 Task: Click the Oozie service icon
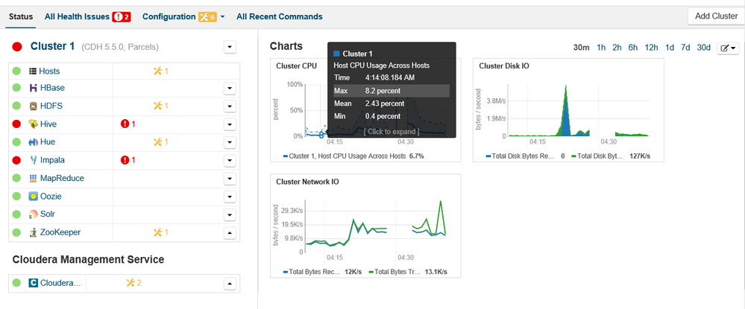coord(33,197)
